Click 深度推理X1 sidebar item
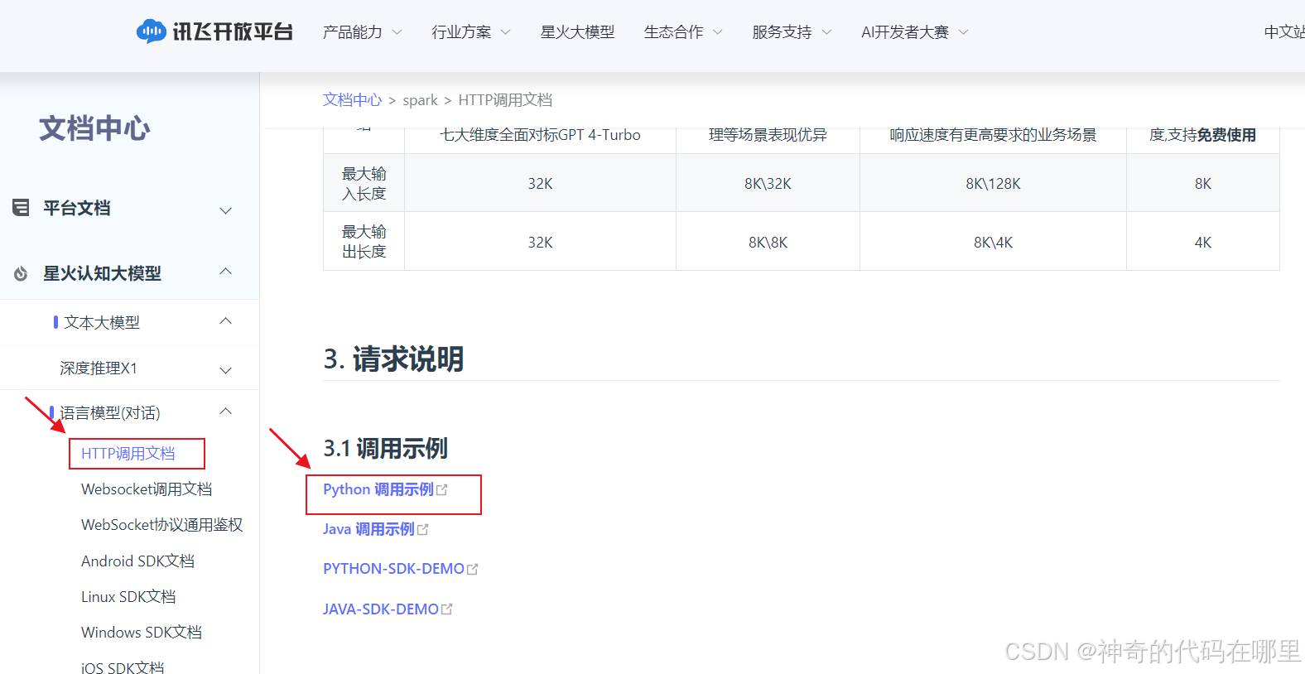Image resolution: width=1305 pixels, height=674 pixels. click(99, 368)
